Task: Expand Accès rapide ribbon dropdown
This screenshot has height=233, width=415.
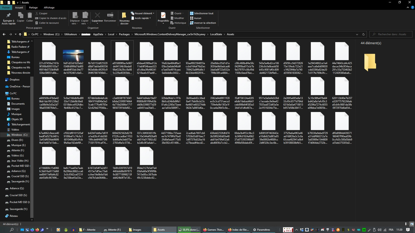Action: pyautogui.click(x=141, y=18)
